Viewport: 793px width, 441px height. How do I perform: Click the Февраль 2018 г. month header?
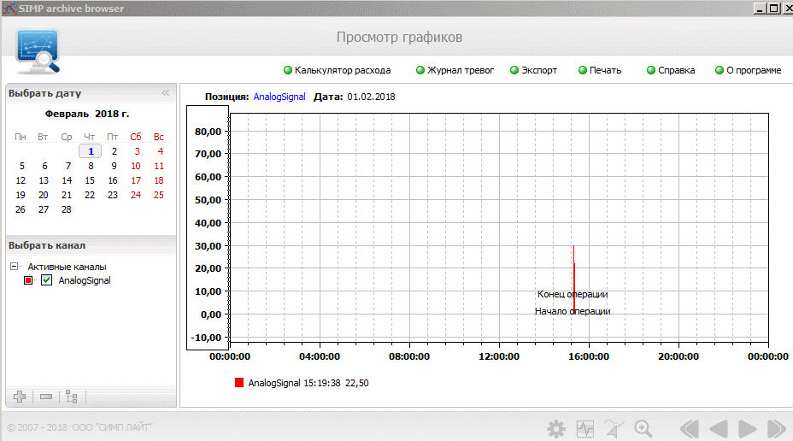point(87,114)
